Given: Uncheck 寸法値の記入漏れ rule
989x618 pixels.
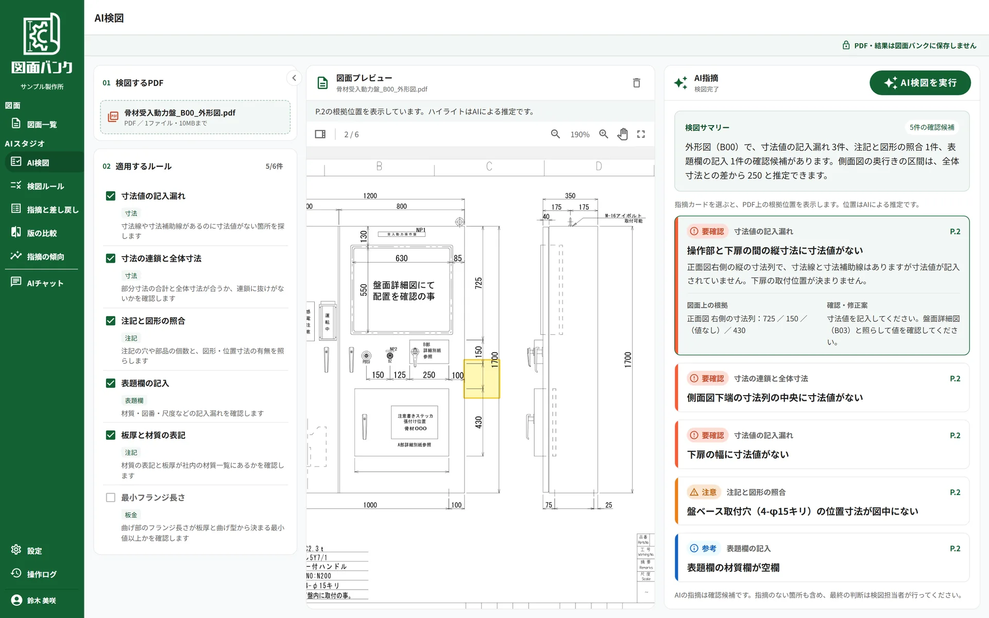Looking at the screenshot, I should click(x=110, y=196).
